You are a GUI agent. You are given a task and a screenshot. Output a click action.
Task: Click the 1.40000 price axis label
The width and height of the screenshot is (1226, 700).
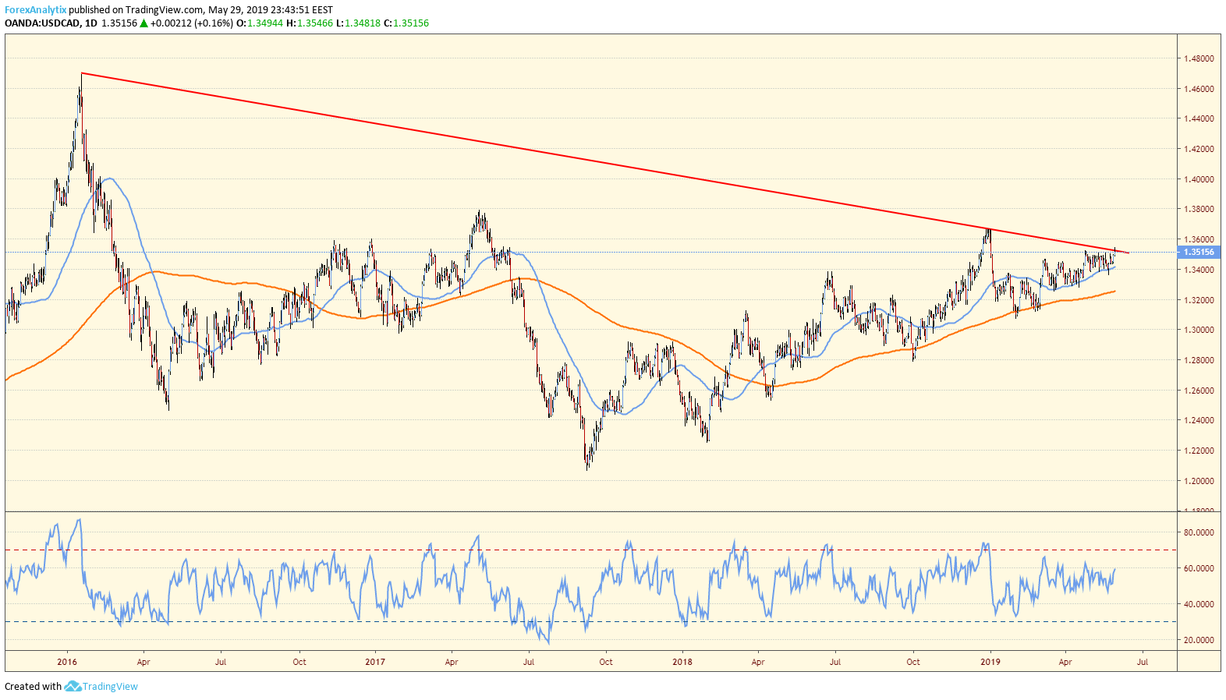[x=1198, y=179]
